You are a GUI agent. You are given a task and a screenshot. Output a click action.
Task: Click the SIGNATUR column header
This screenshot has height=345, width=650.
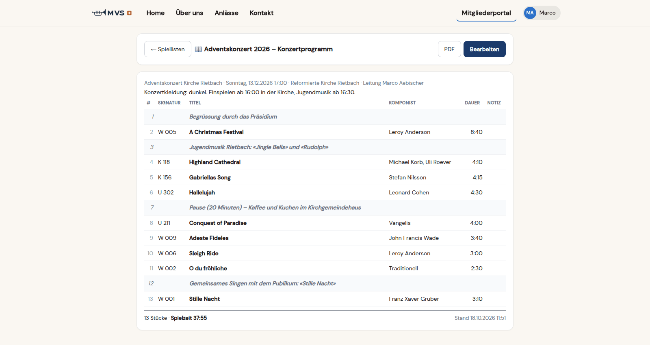click(169, 103)
